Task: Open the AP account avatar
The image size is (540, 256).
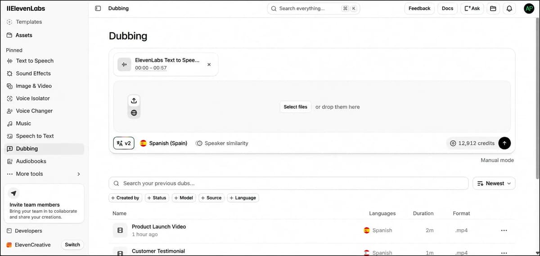Action: 529,8
